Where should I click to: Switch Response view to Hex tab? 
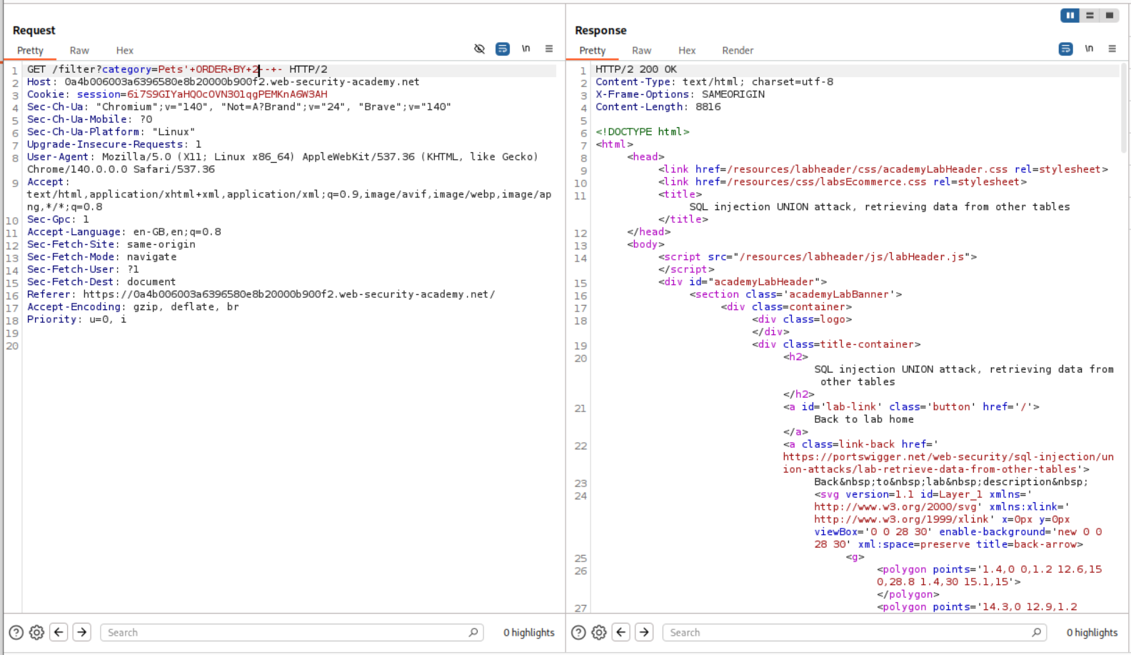tap(687, 51)
